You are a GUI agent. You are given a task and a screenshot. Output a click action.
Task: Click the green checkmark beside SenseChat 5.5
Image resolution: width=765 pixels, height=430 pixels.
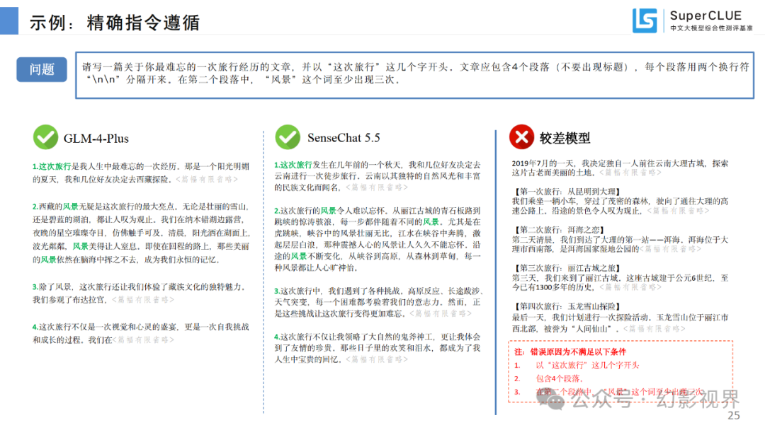288,136
